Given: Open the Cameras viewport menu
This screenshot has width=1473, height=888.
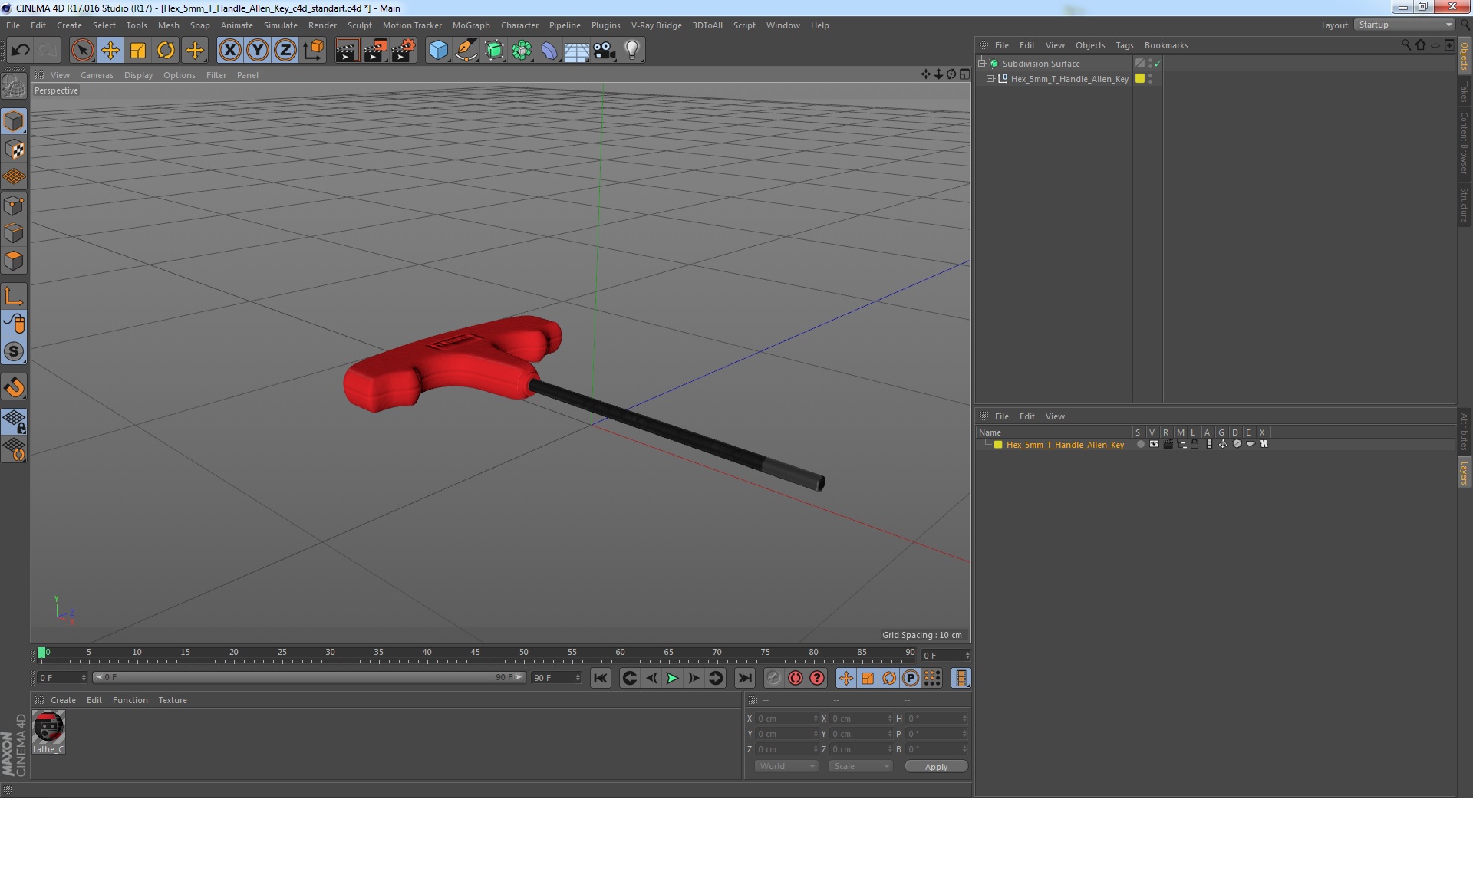Looking at the screenshot, I should point(97,75).
